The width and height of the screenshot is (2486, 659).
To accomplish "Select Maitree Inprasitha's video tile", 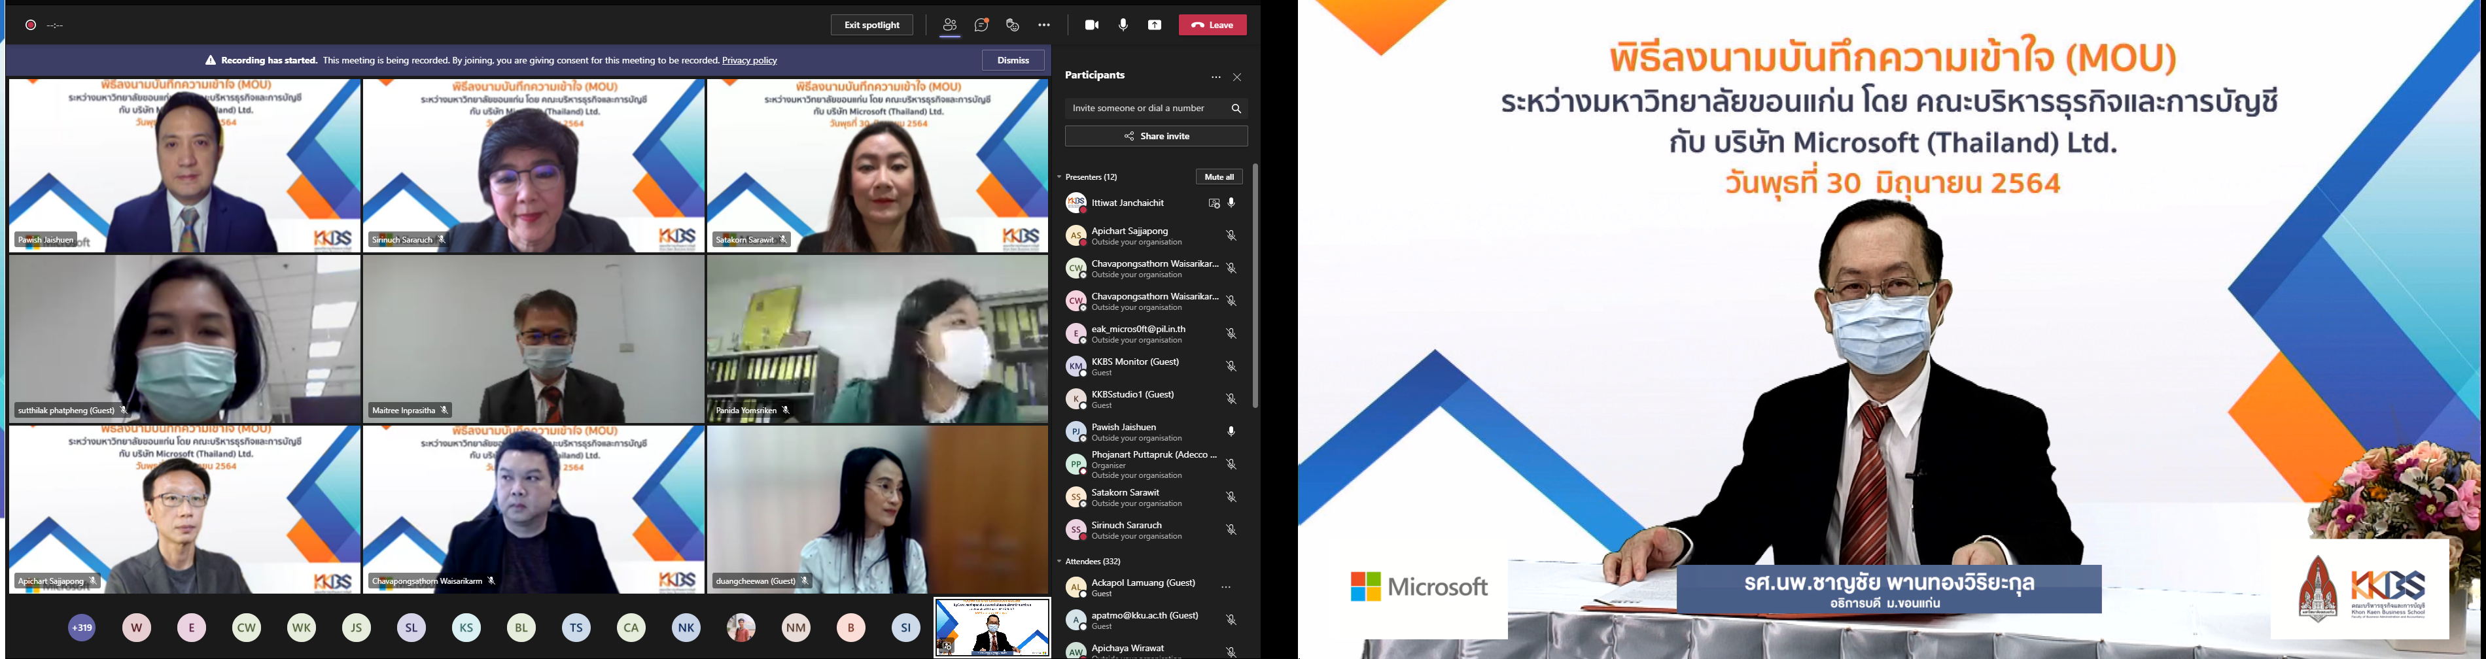I will point(534,339).
